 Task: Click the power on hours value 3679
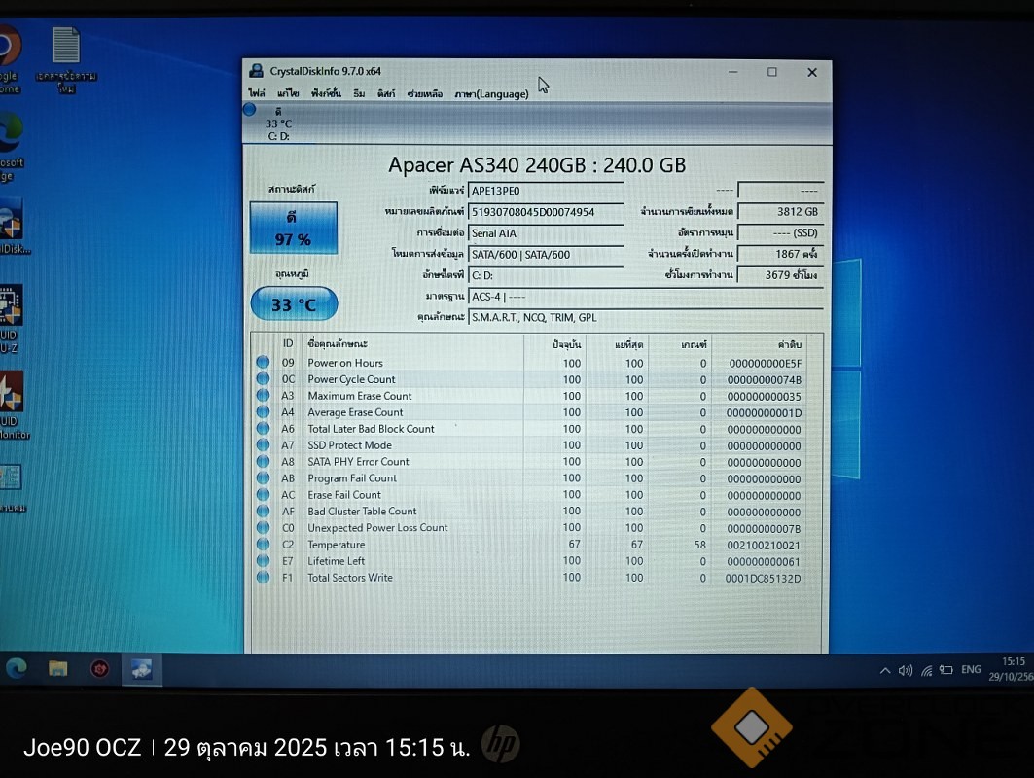coord(780,275)
